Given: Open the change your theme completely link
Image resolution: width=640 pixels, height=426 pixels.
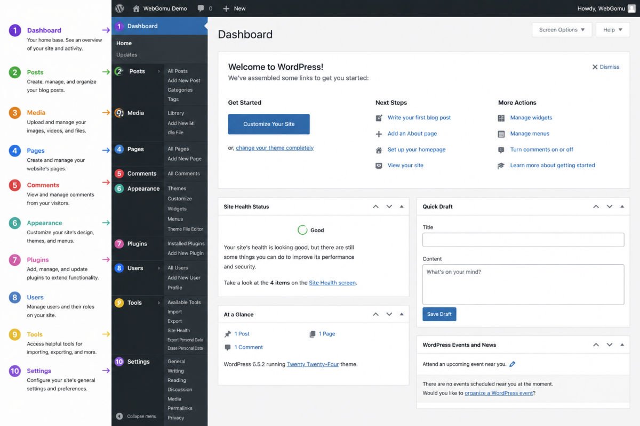Looking at the screenshot, I should pos(275,148).
